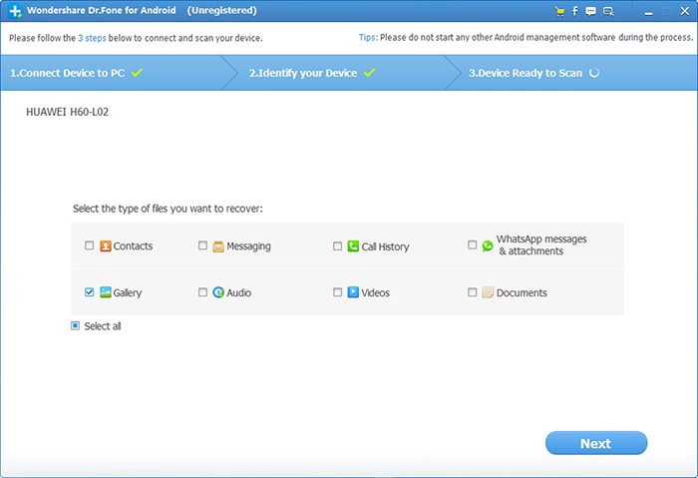Viewport: 698px width, 478px height.
Task: Click the Wondershare Dr.Fone for Android title
Action: (101, 10)
